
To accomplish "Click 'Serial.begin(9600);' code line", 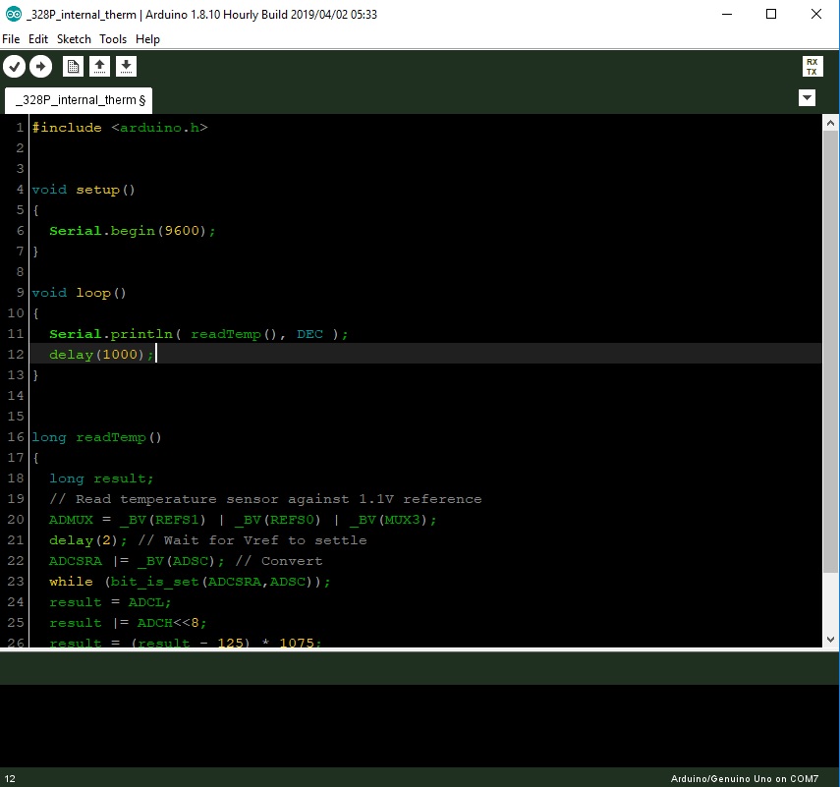I will point(133,231).
